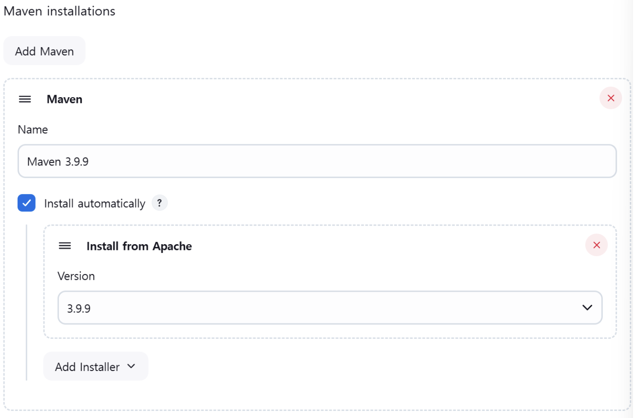The image size is (637, 418).
Task: Click the white checkmark in the blue box
Action: pyautogui.click(x=27, y=203)
